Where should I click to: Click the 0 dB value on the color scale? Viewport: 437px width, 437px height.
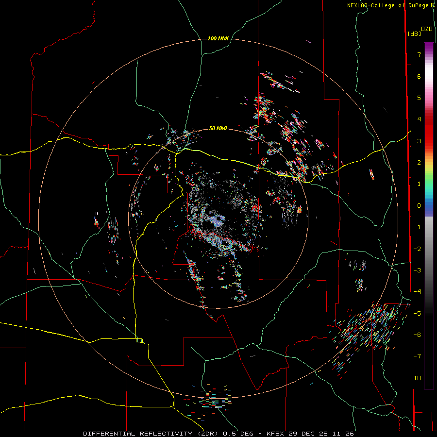pyautogui.click(x=419, y=206)
